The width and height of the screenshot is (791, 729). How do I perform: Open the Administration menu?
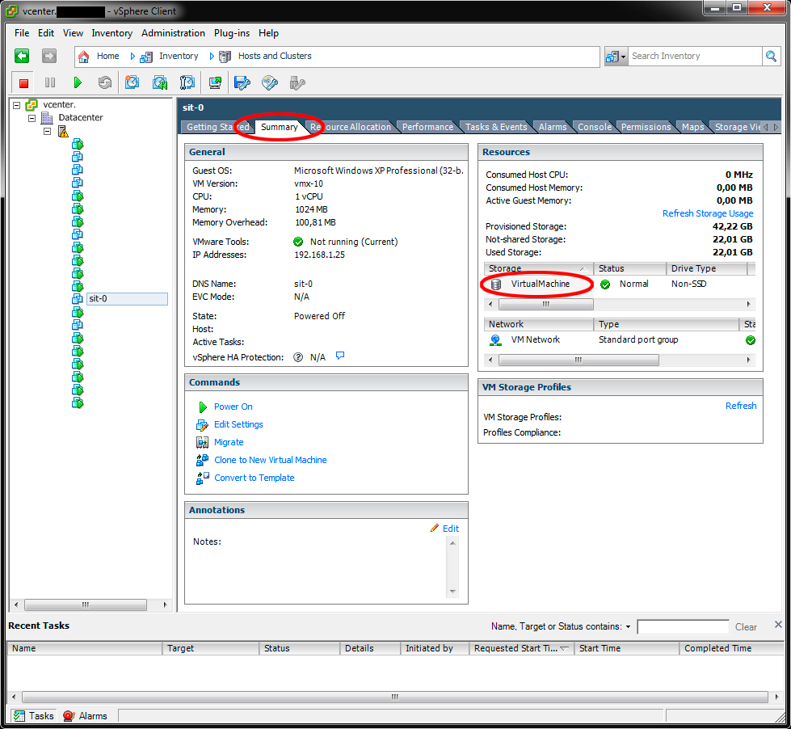pos(173,33)
